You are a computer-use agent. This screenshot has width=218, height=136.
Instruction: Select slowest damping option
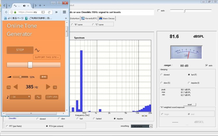click(x=161, y=75)
